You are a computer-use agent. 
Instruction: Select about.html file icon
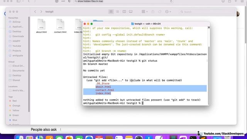pos(41,24)
